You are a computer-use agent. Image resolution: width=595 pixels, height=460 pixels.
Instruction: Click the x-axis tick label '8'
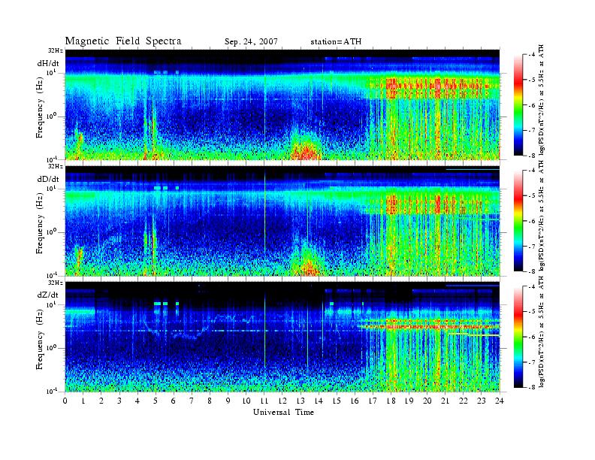(x=210, y=401)
